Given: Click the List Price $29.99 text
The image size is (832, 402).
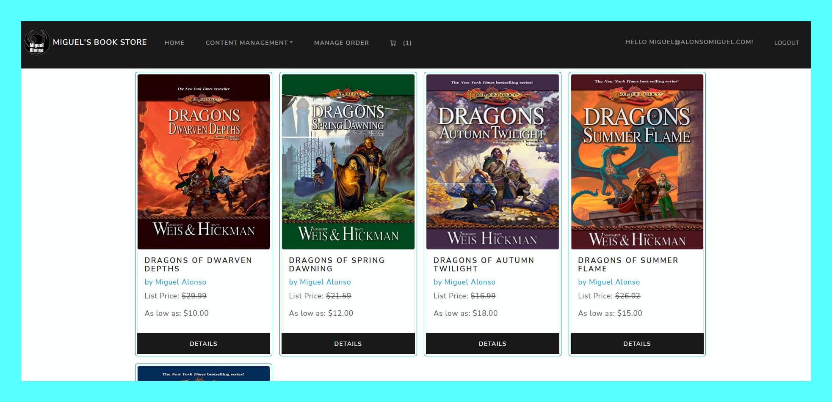Looking at the screenshot, I should [x=175, y=296].
